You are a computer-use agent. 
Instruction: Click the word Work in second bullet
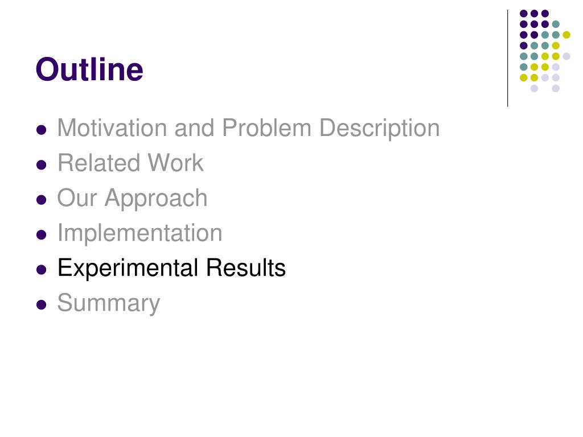(175, 163)
